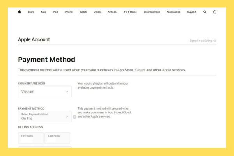Open the TV & Home menu
The height and width of the screenshot is (156, 234).
[x=130, y=12]
